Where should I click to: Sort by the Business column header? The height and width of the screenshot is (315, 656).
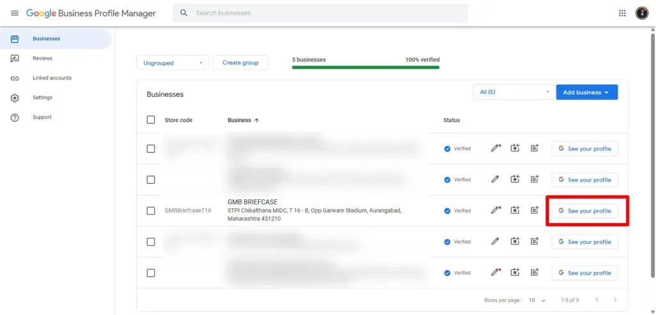243,120
